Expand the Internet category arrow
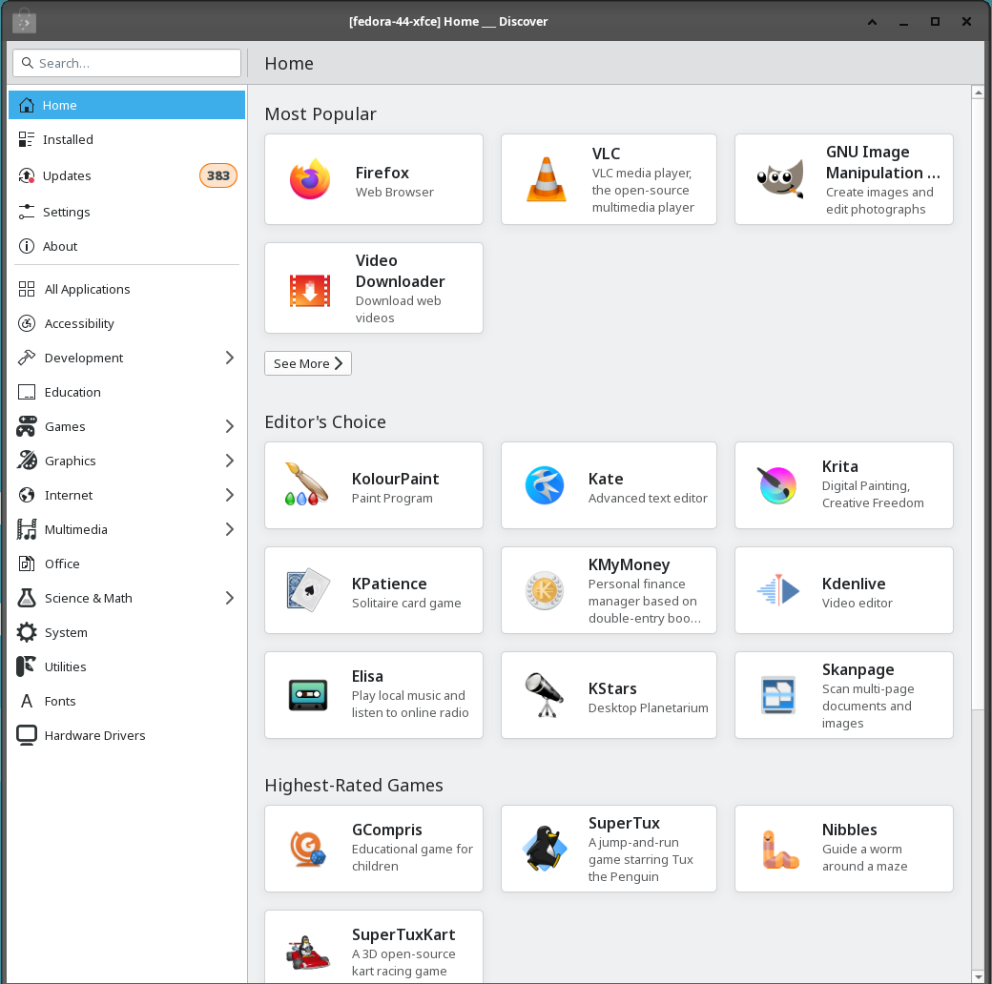Image resolution: width=992 pixels, height=984 pixels. [230, 495]
